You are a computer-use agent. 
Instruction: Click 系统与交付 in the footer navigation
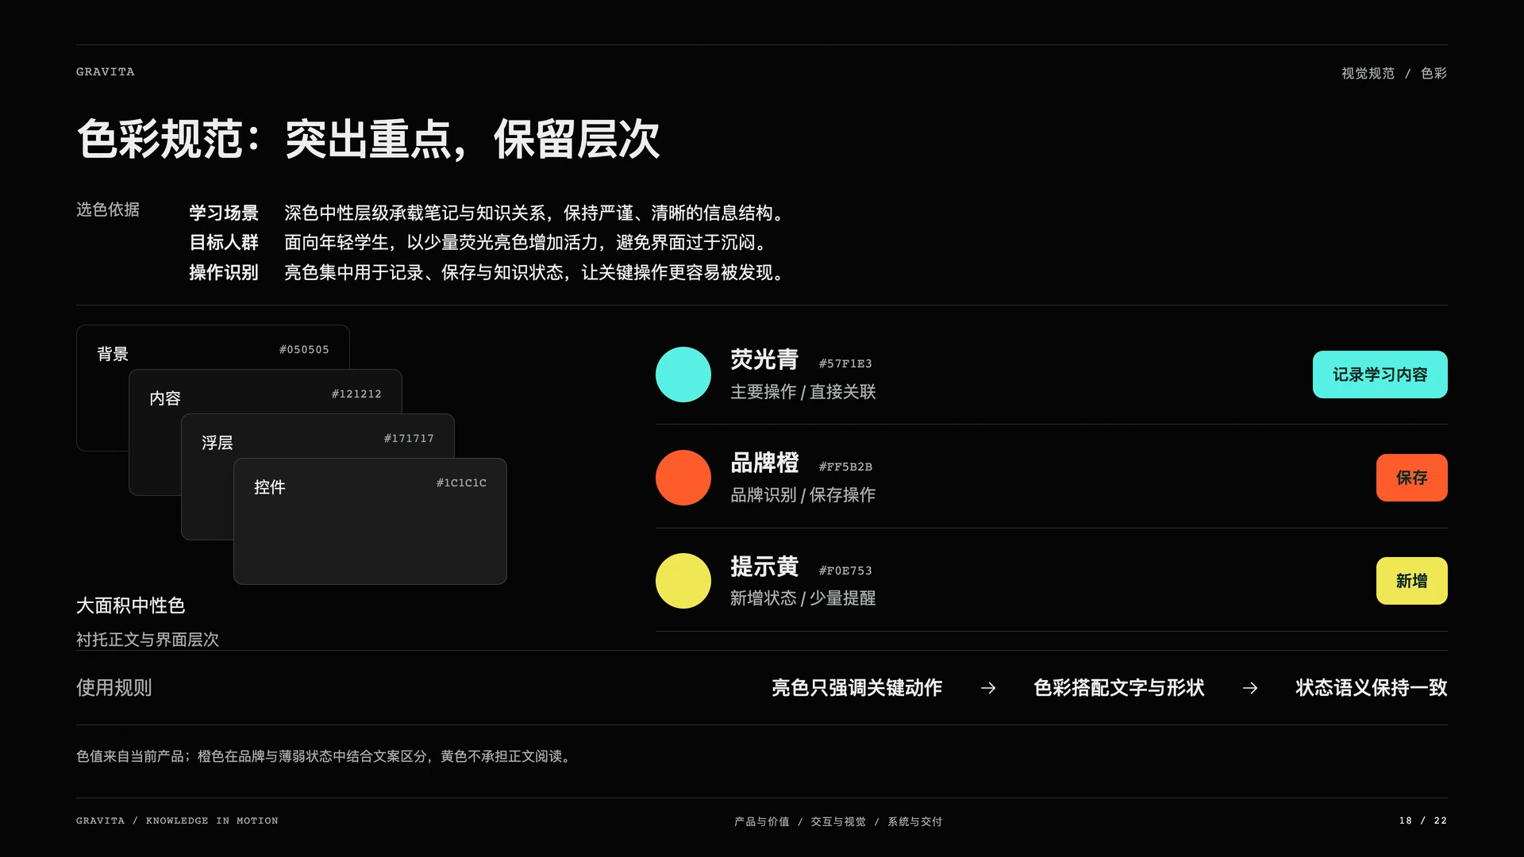914,821
